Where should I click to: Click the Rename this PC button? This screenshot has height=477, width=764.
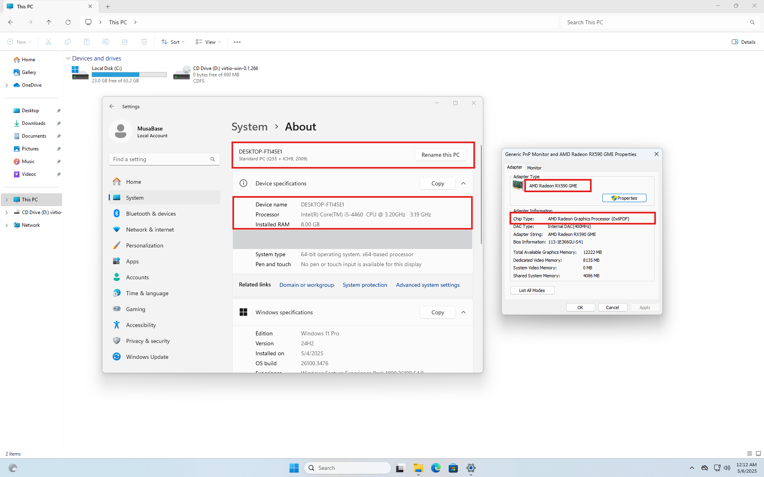pyautogui.click(x=440, y=155)
